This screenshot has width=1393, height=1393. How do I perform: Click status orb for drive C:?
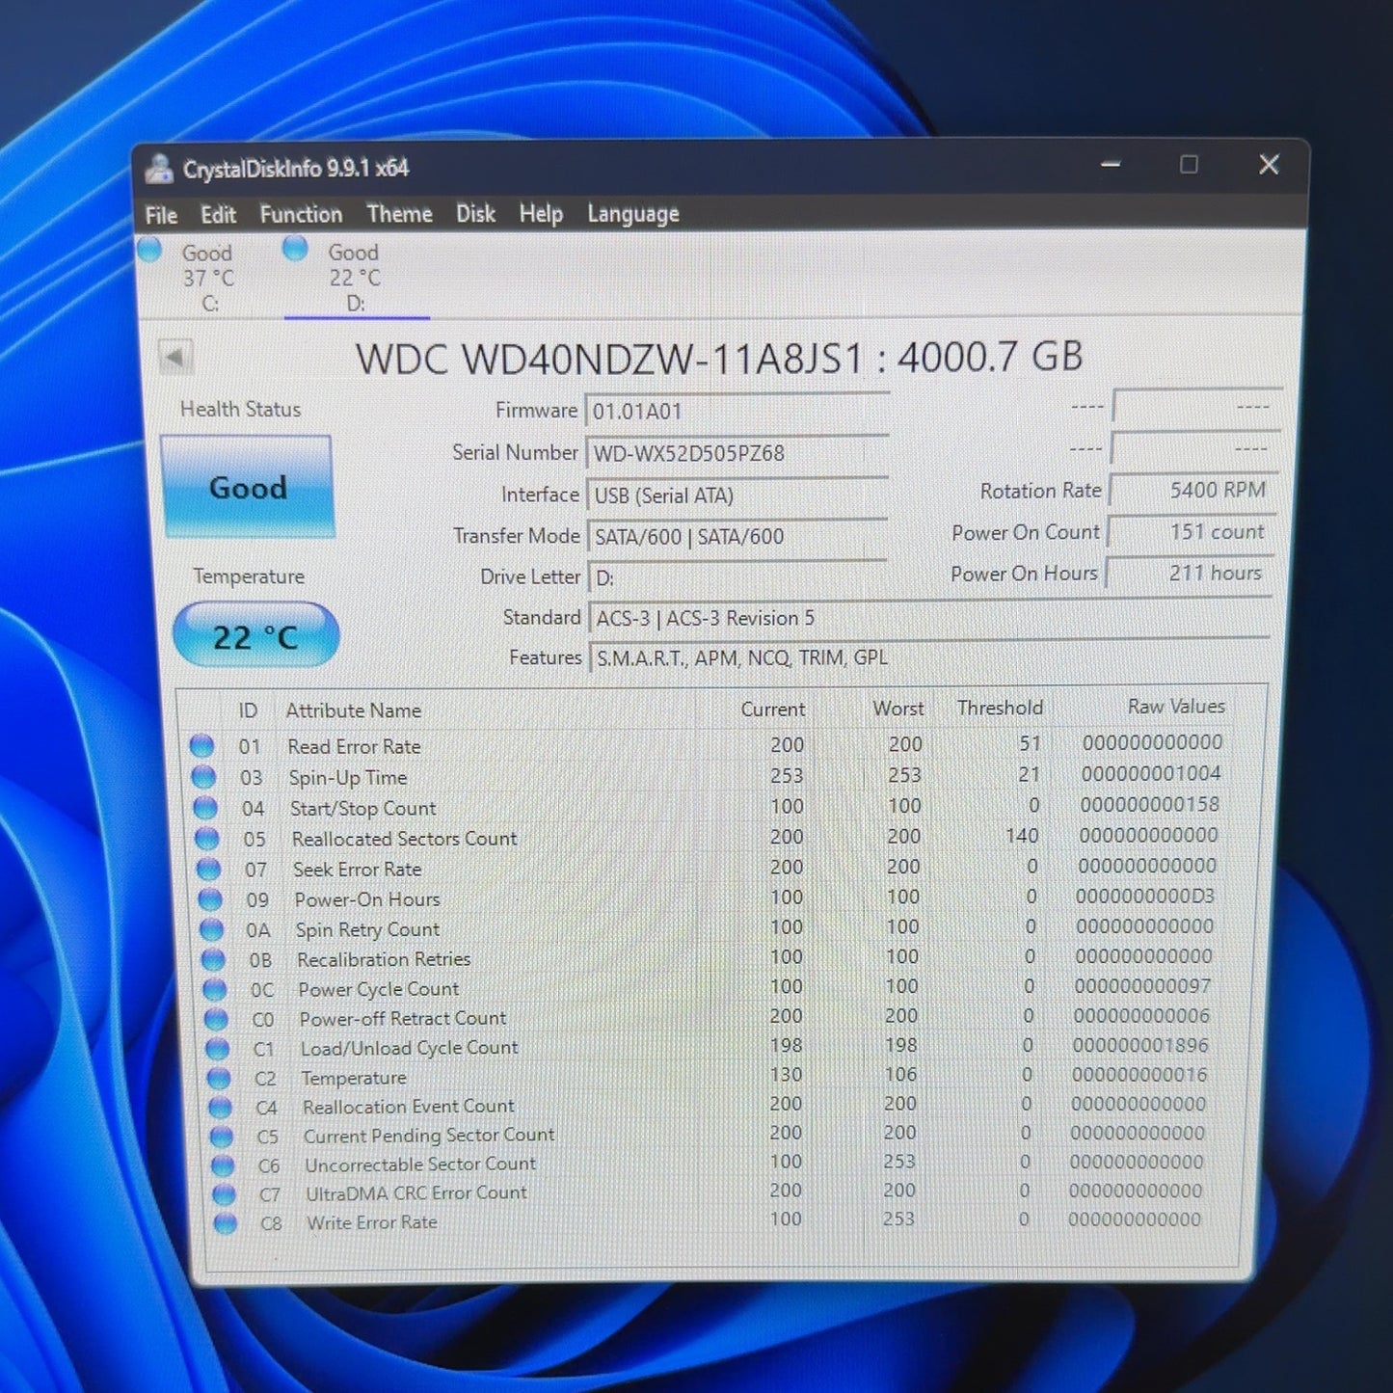click(x=149, y=250)
